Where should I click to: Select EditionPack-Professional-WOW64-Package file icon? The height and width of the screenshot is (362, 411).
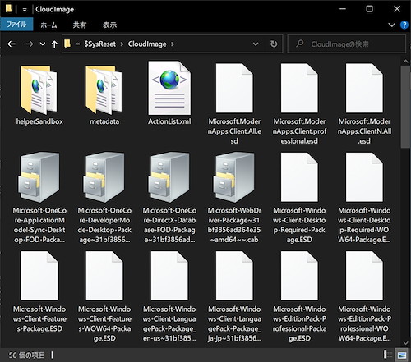click(364, 276)
